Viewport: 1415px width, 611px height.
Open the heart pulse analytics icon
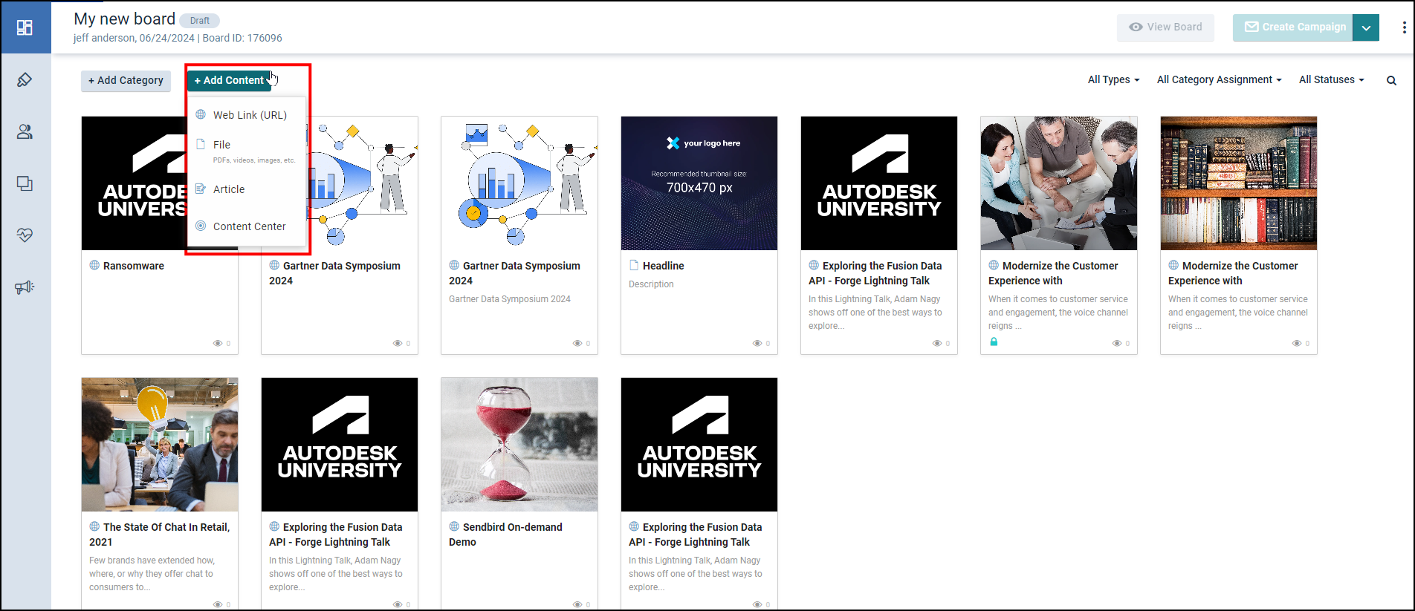click(25, 235)
